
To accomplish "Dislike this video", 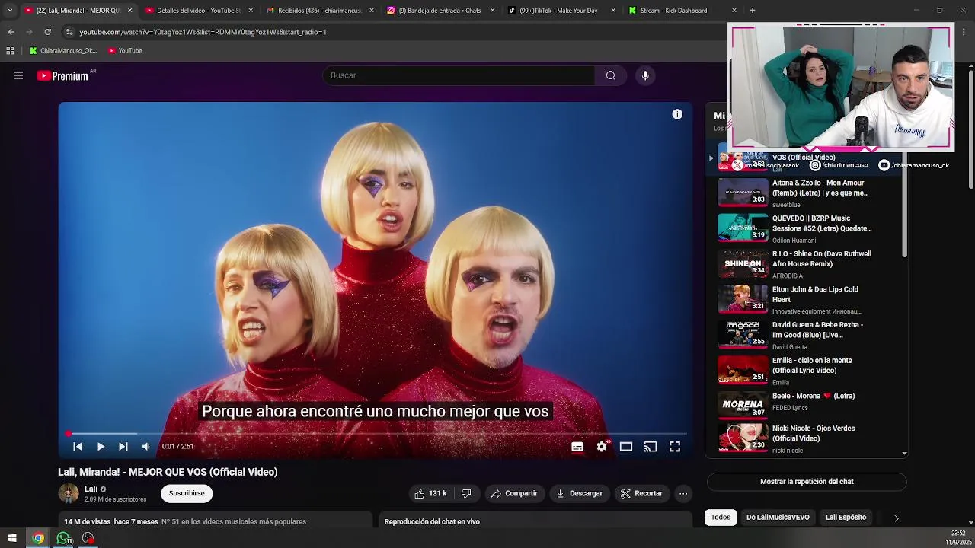I will [466, 493].
